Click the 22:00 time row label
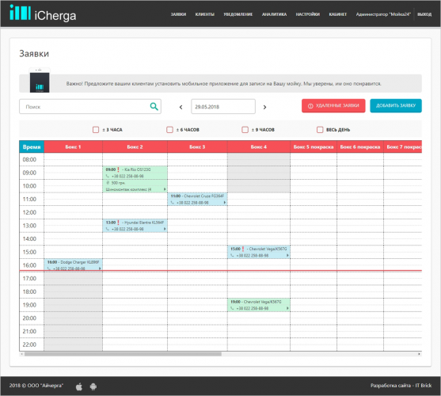This screenshot has width=441, height=396. pos(29,345)
